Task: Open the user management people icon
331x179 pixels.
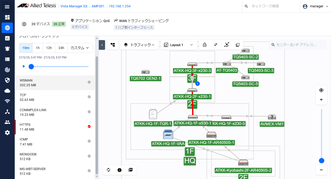Action: (7, 122)
